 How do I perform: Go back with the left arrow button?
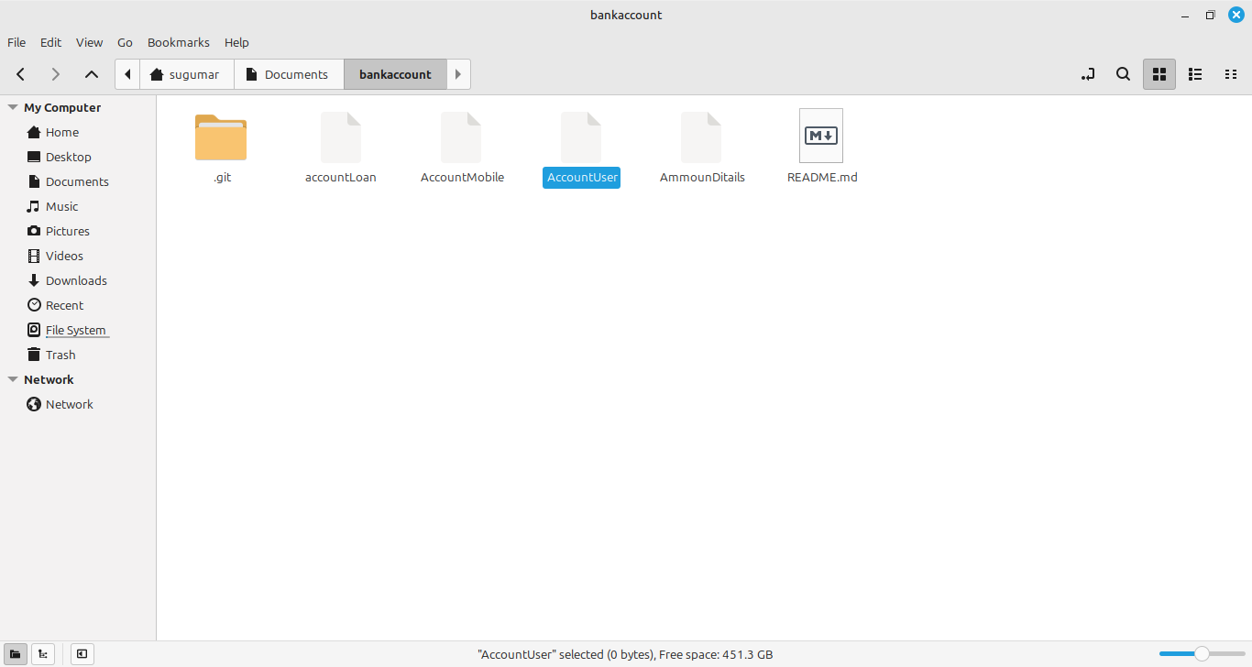tap(21, 74)
